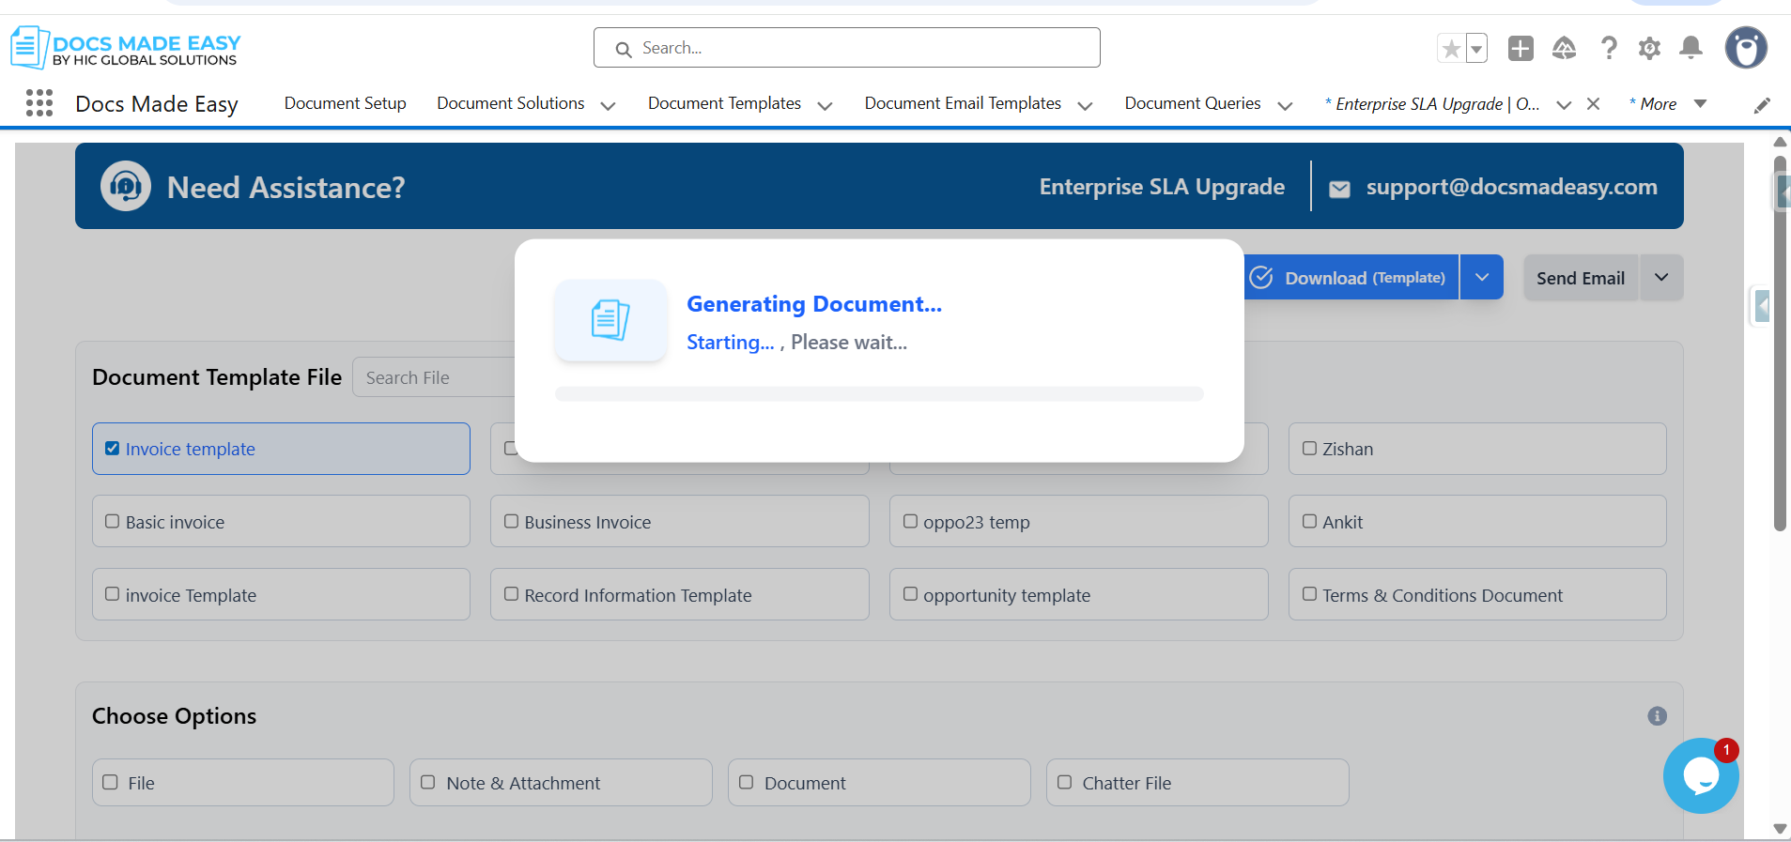The width and height of the screenshot is (1791, 842).
Task: Open the user profile avatar
Action: [1745, 48]
